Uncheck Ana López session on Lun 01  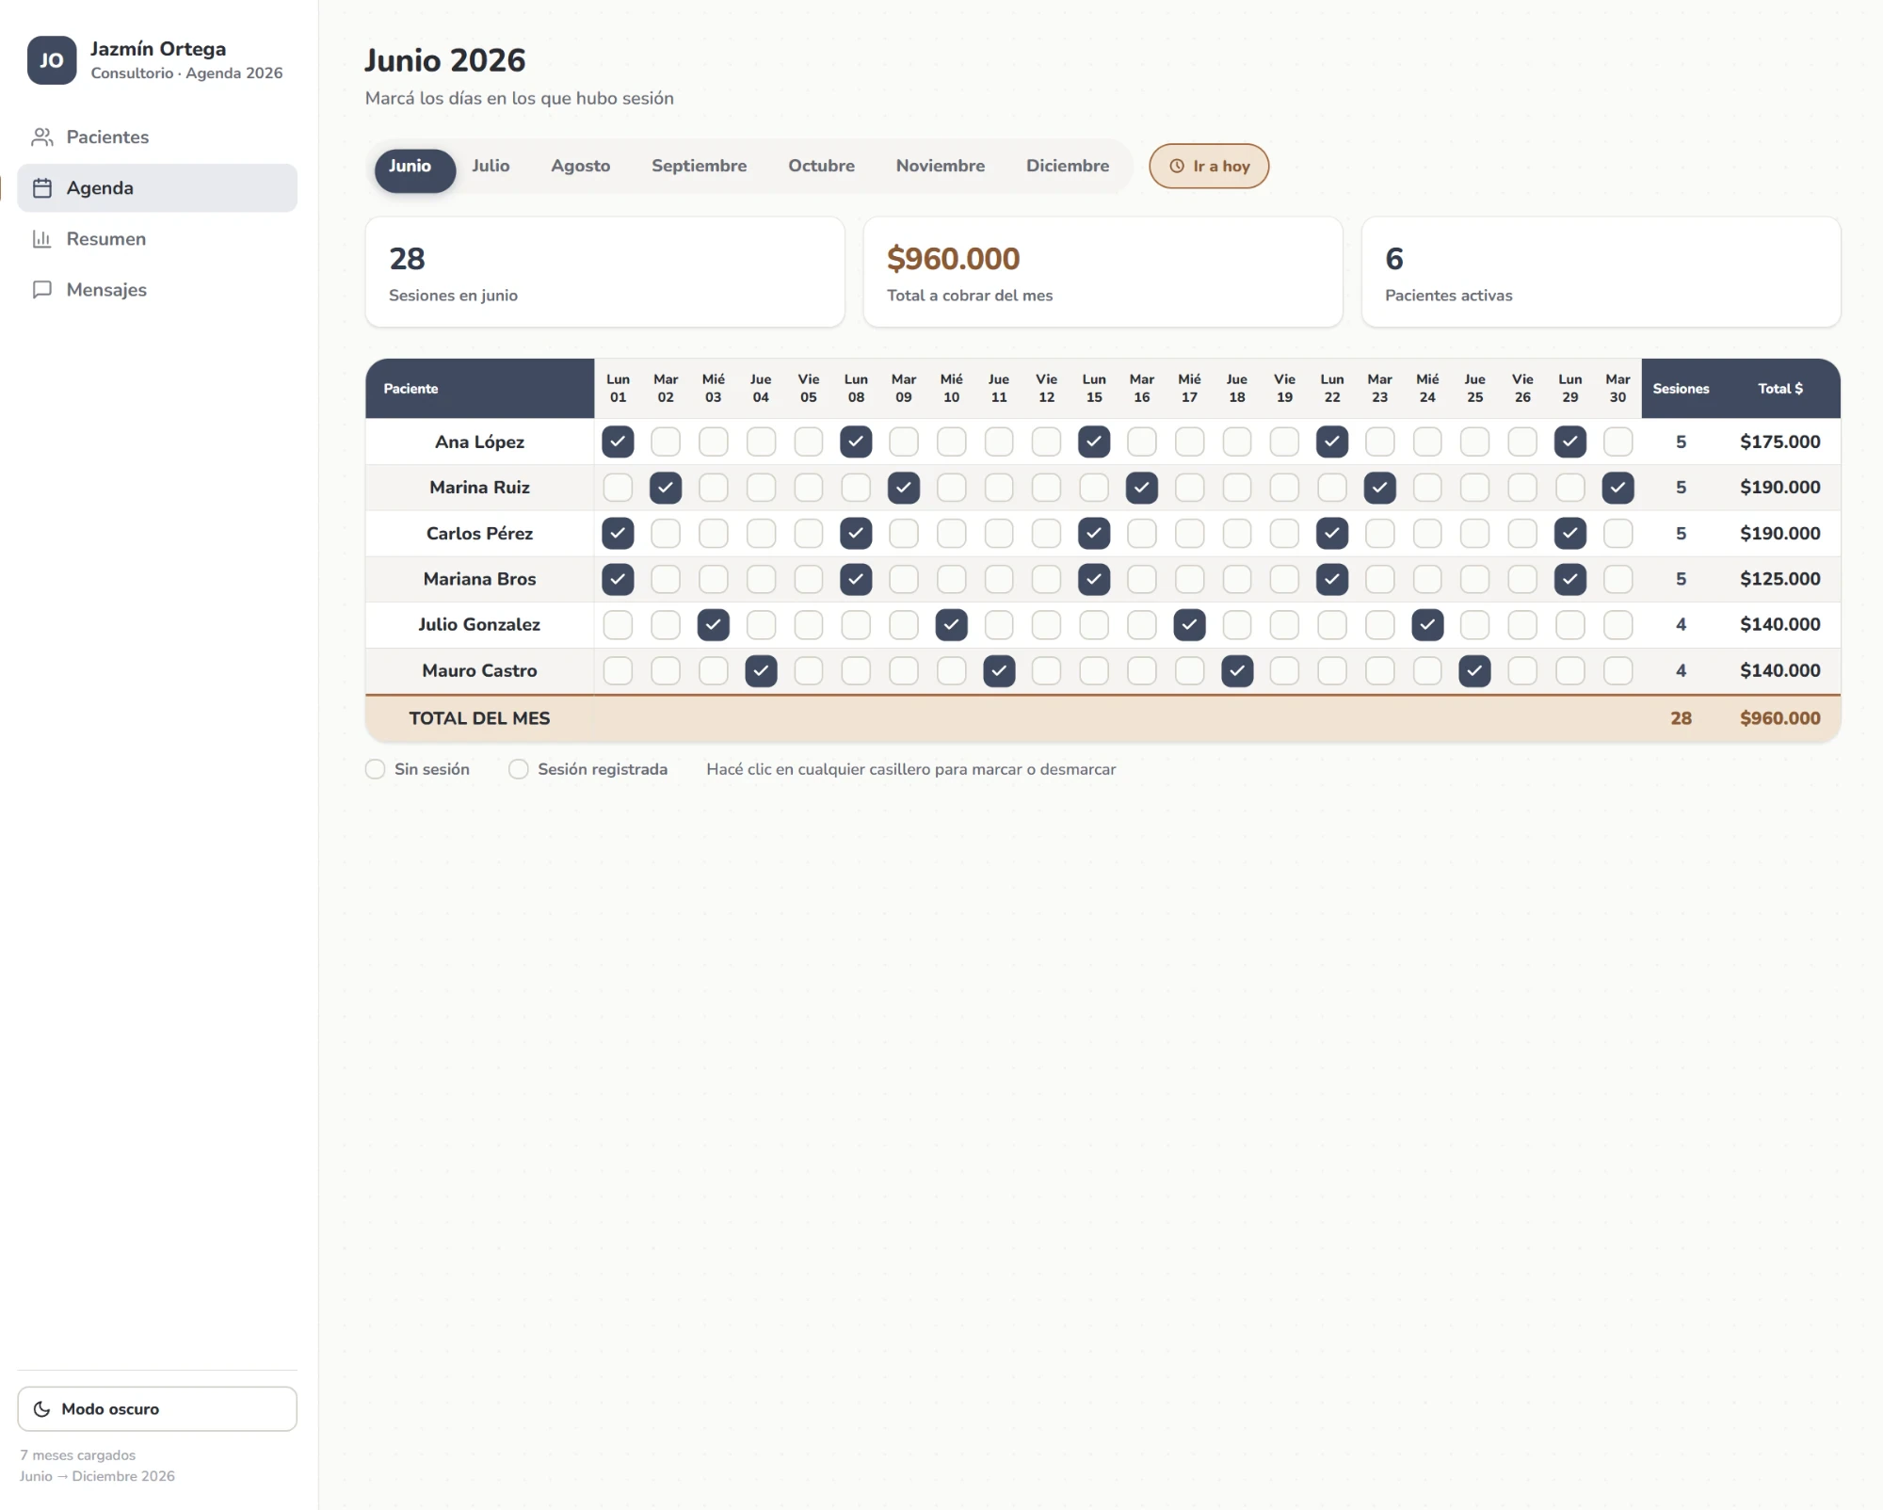pos(618,442)
